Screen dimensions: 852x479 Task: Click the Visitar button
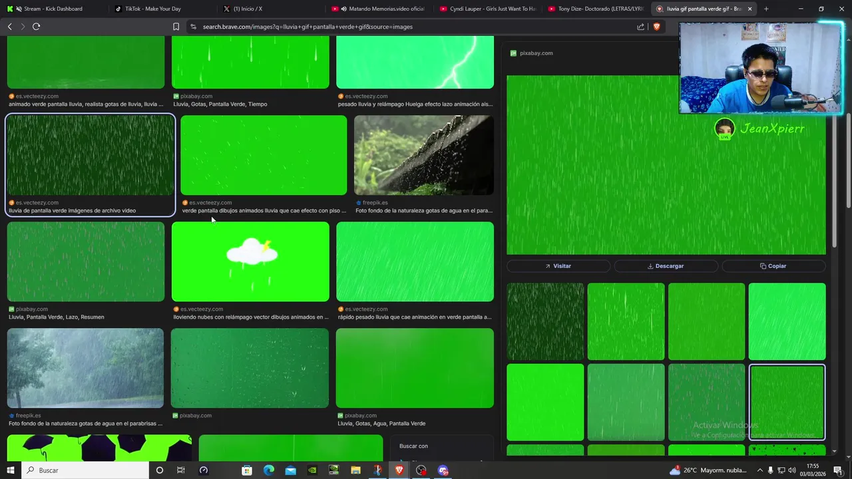[558, 266]
